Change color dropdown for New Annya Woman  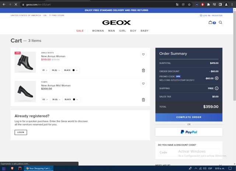(71, 70)
